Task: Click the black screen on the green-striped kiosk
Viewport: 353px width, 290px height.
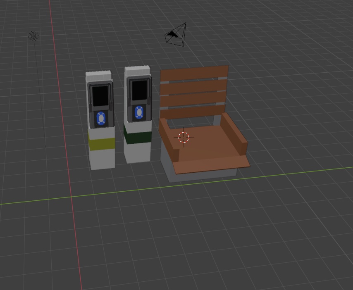Action: click(x=139, y=90)
